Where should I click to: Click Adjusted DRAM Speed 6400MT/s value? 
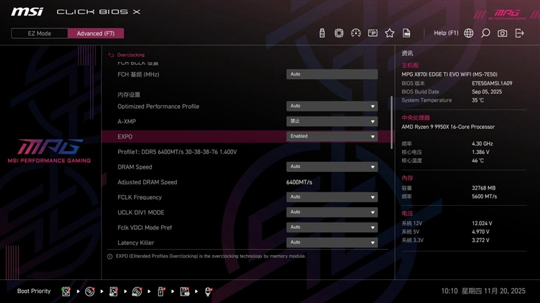299,182
